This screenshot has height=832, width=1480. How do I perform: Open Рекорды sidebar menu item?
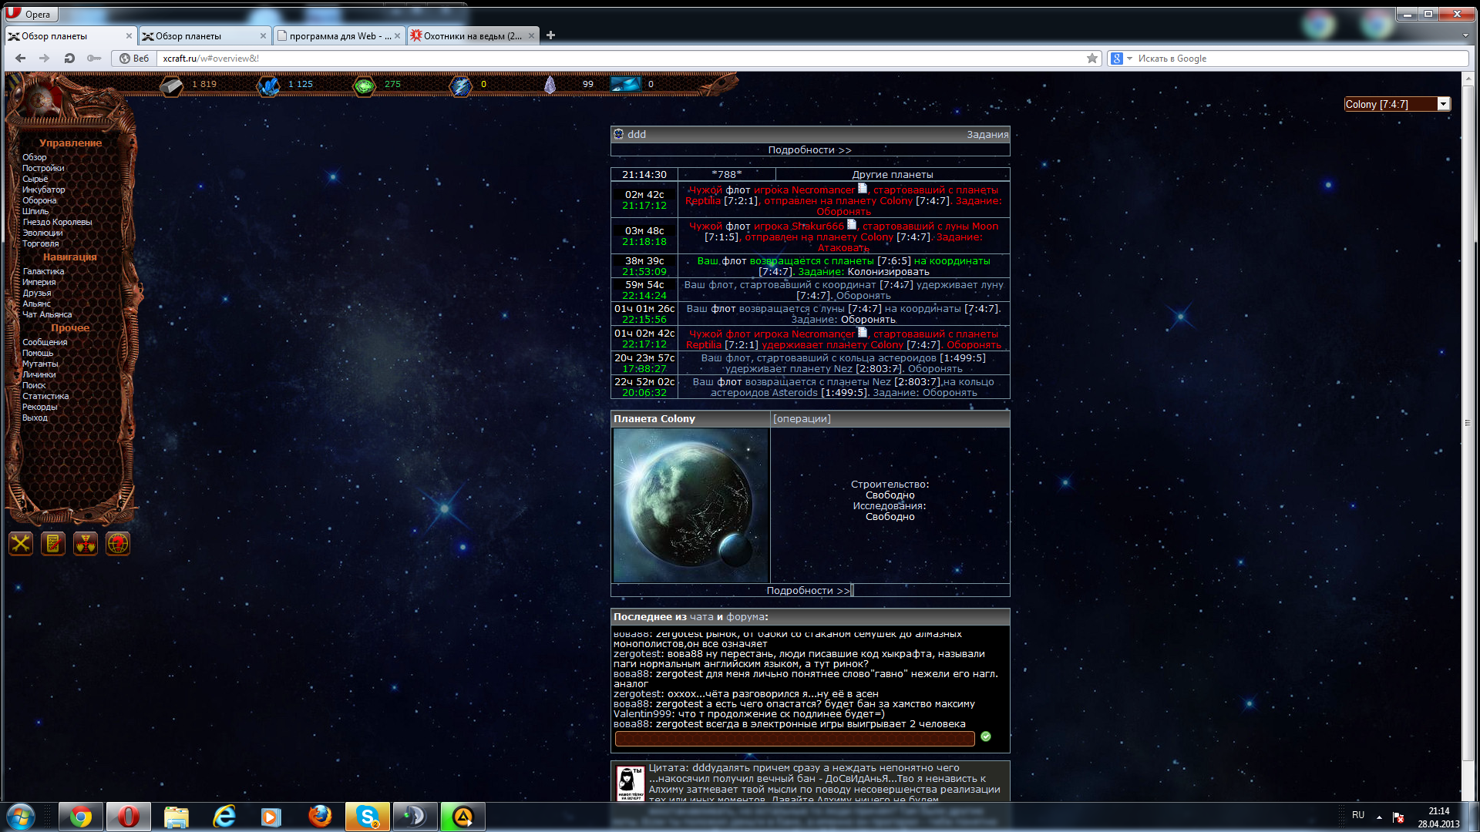coord(40,407)
